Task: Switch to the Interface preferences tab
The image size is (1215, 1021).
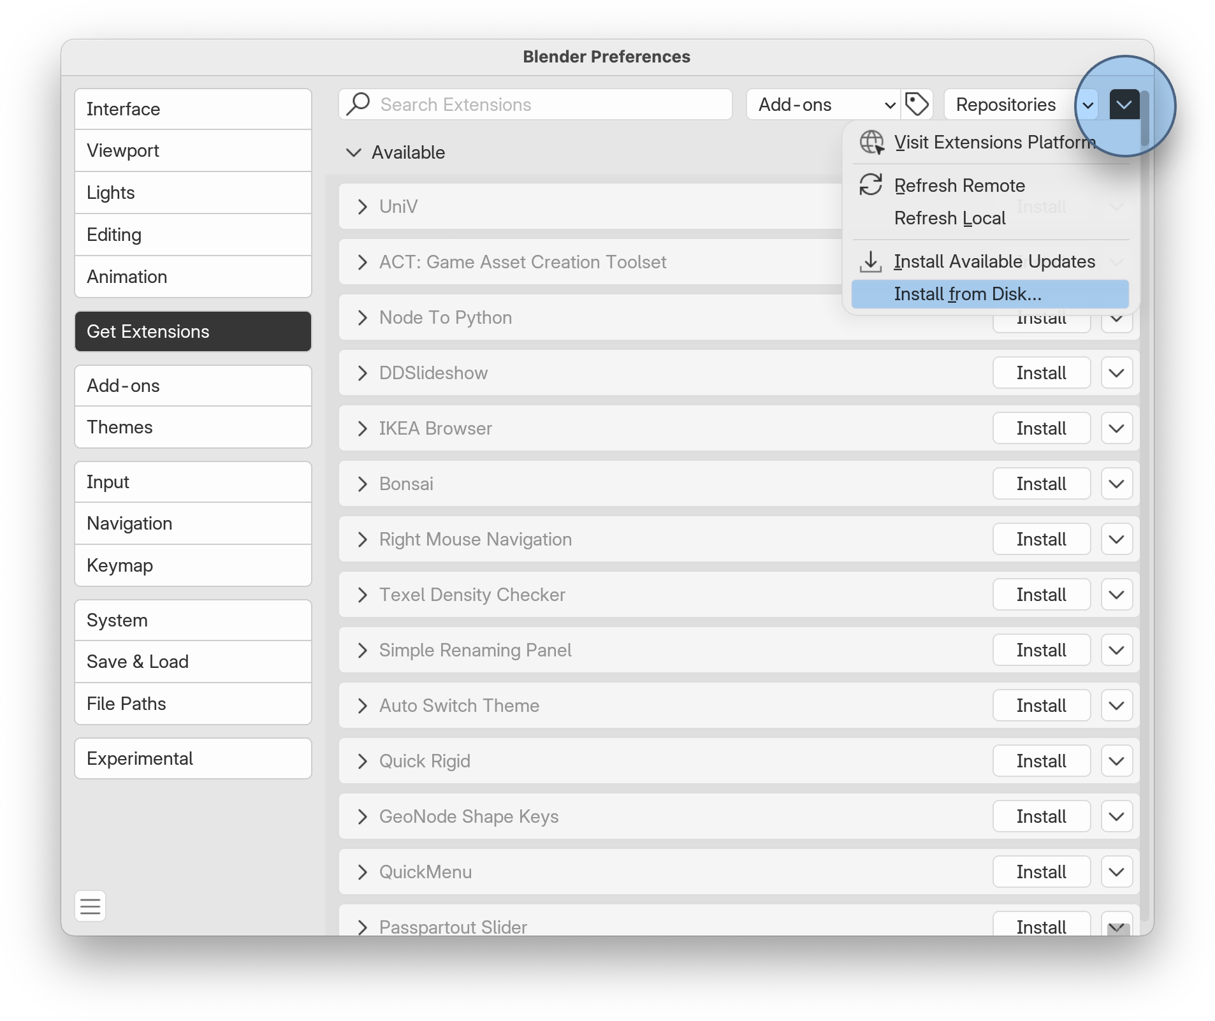Action: coord(193,109)
